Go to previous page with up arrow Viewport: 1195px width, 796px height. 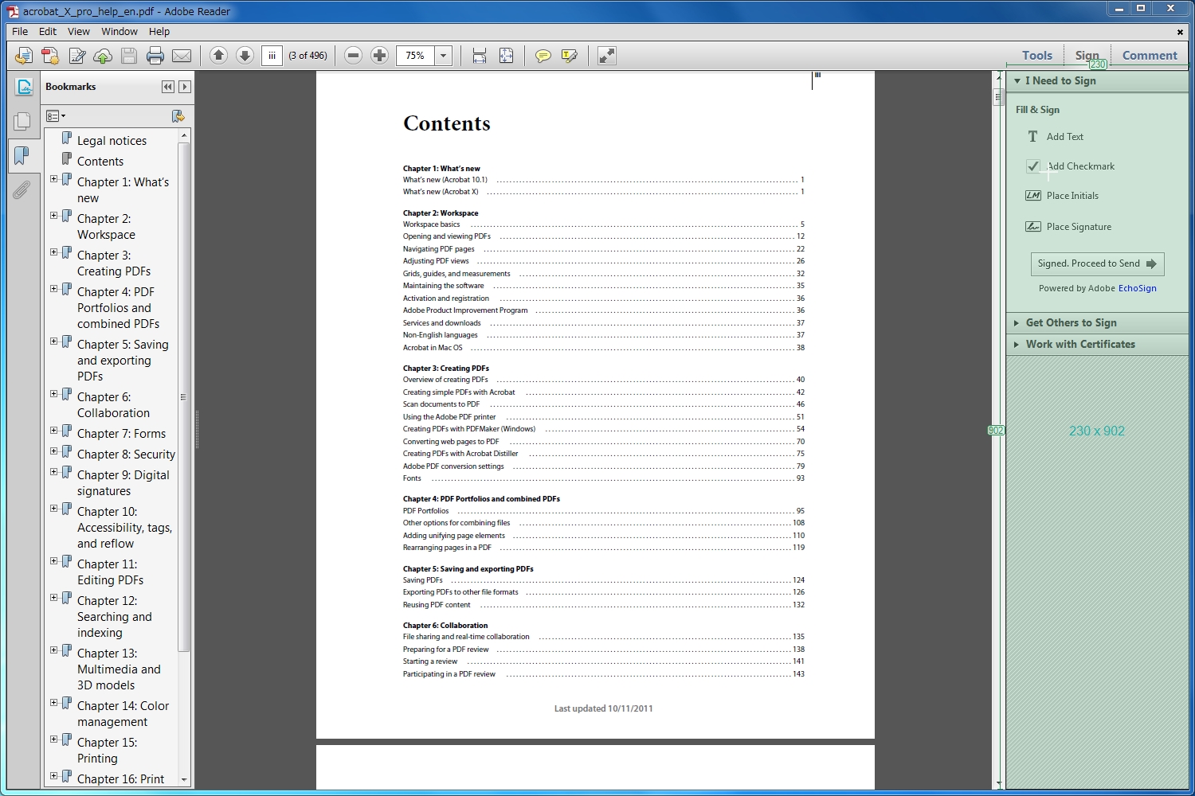[x=219, y=56]
